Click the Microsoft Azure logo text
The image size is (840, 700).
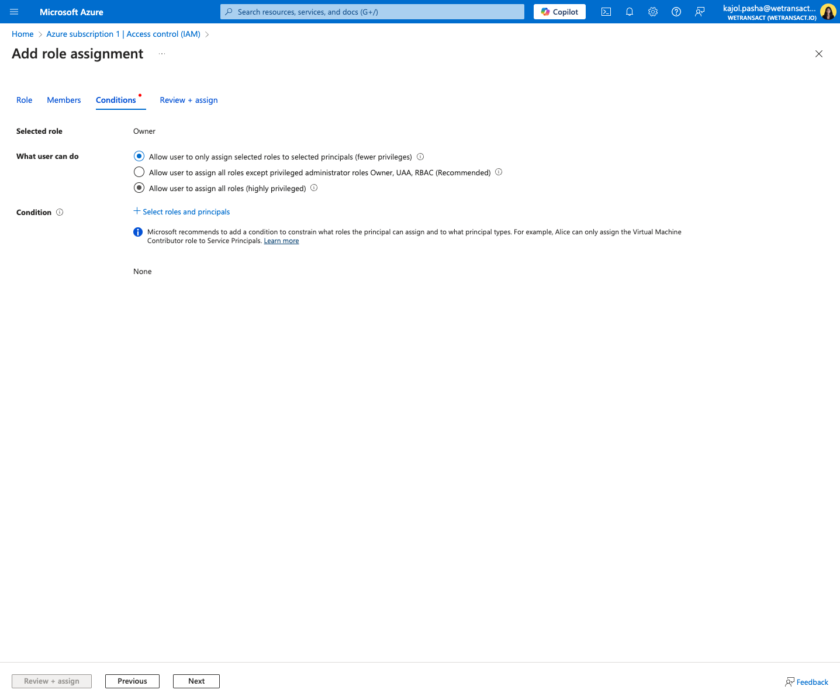(71, 12)
